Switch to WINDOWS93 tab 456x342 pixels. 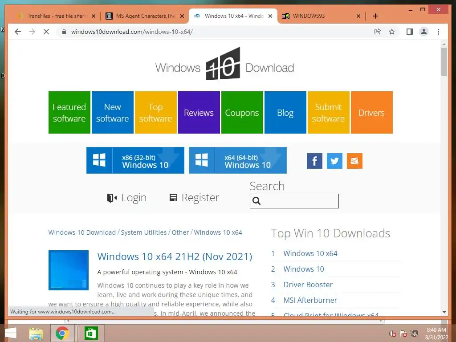321,16
